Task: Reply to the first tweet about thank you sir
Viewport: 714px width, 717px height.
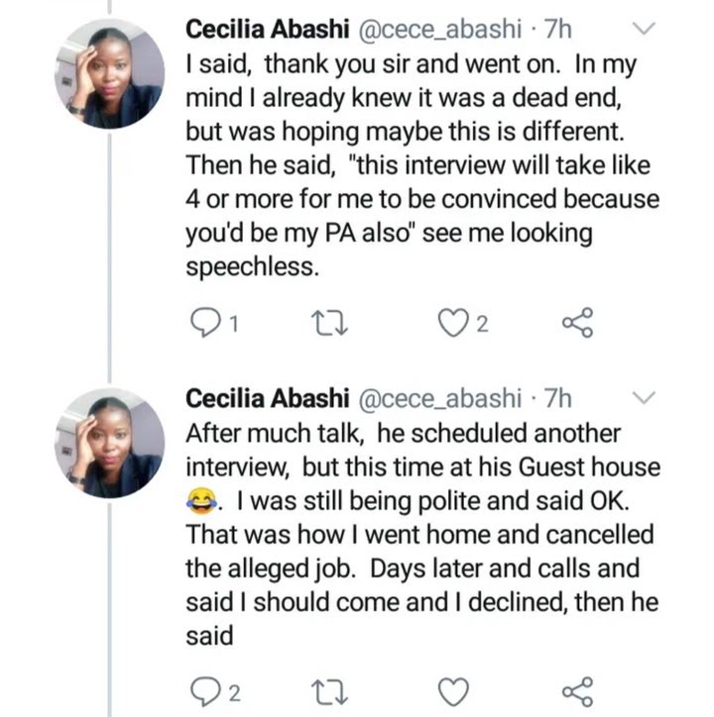Action: click(204, 323)
